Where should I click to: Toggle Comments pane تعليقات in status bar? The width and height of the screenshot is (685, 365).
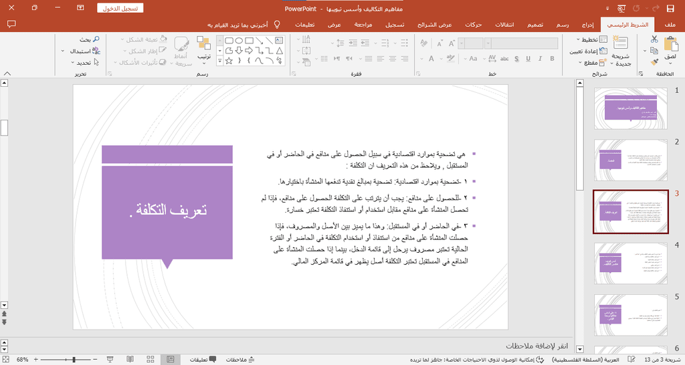(203, 360)
